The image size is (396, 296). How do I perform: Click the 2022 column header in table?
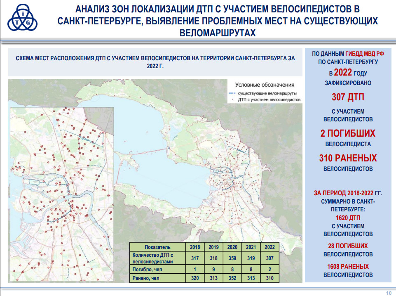click(269, 247)
